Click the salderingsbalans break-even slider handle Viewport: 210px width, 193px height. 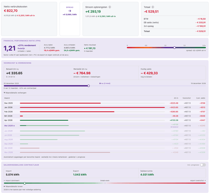(25, 183)
